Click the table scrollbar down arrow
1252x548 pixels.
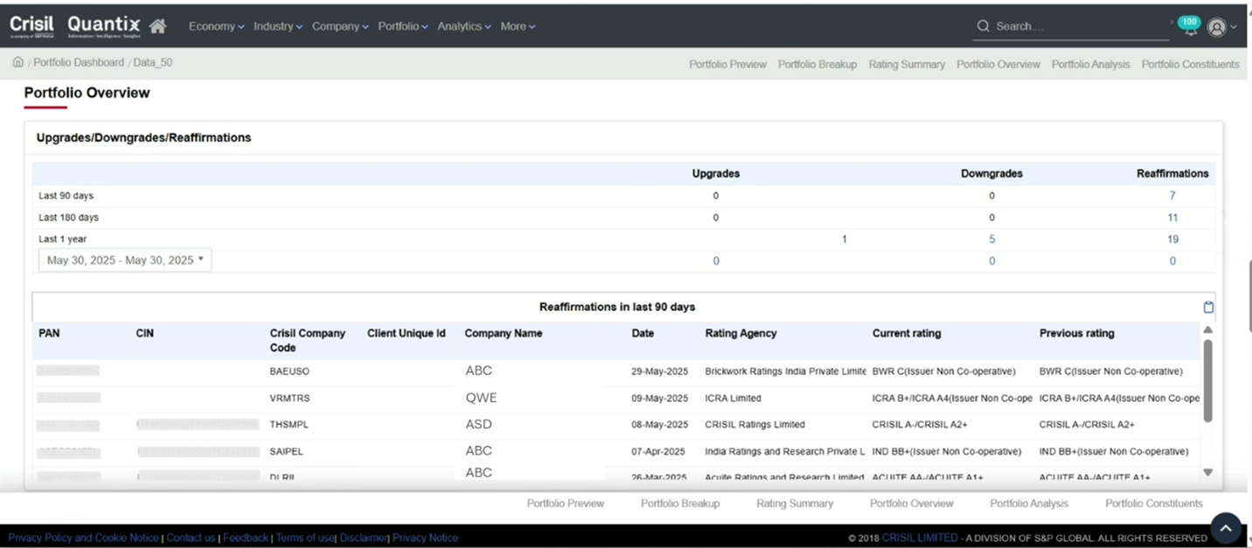pyautogui.click(x=1208, y=472)
